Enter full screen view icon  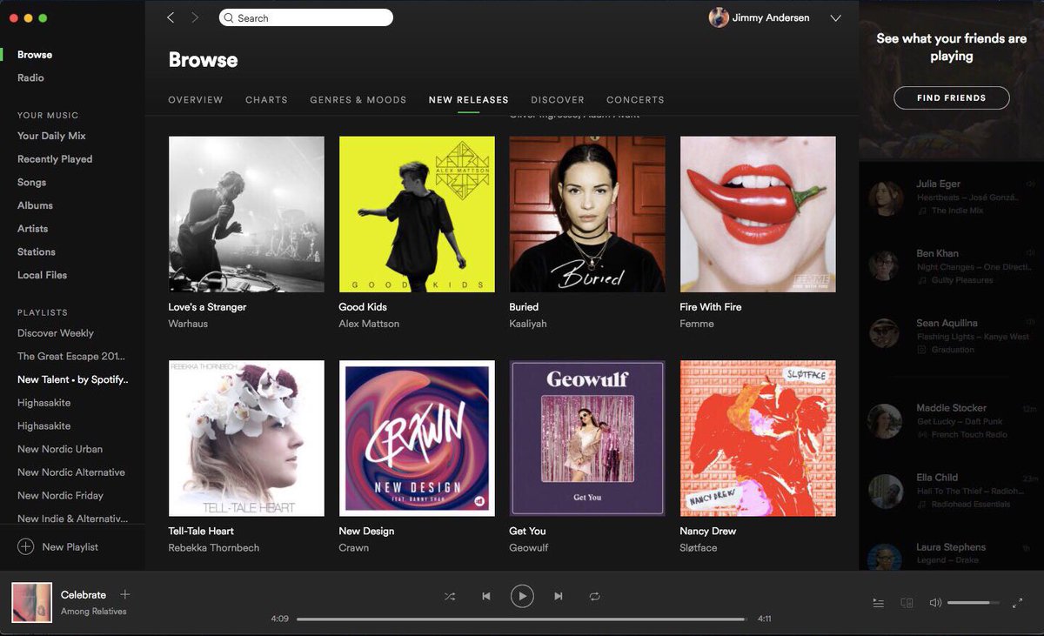tap(1018, 602)
